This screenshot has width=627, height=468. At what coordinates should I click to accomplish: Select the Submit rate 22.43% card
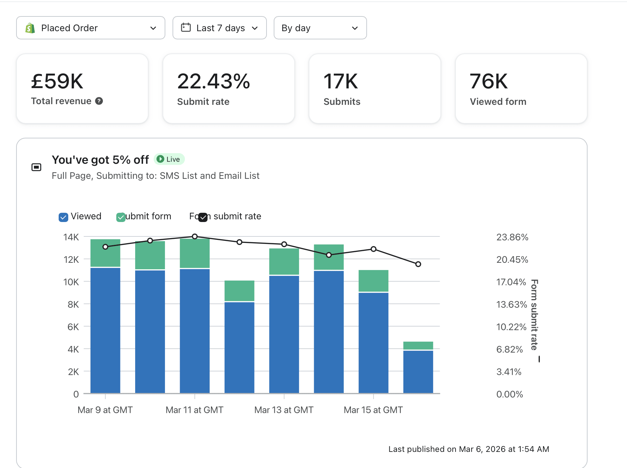point(229,88)
